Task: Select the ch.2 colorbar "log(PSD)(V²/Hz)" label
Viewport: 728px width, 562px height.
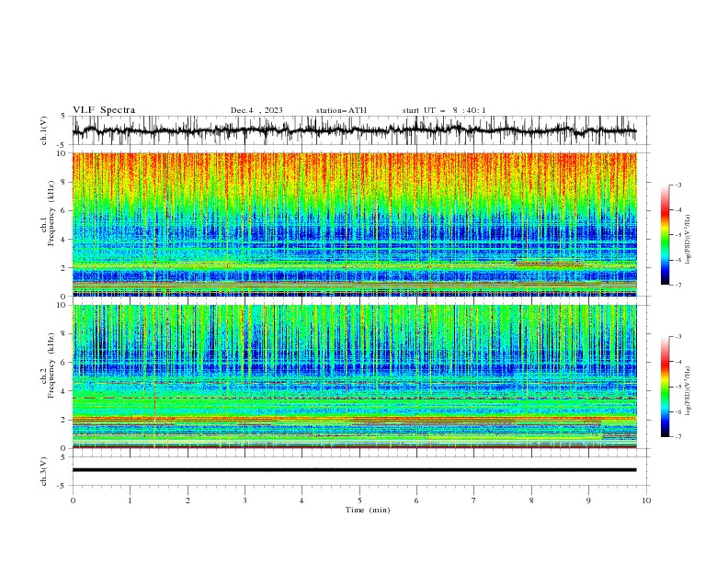Action: point(688,390)
